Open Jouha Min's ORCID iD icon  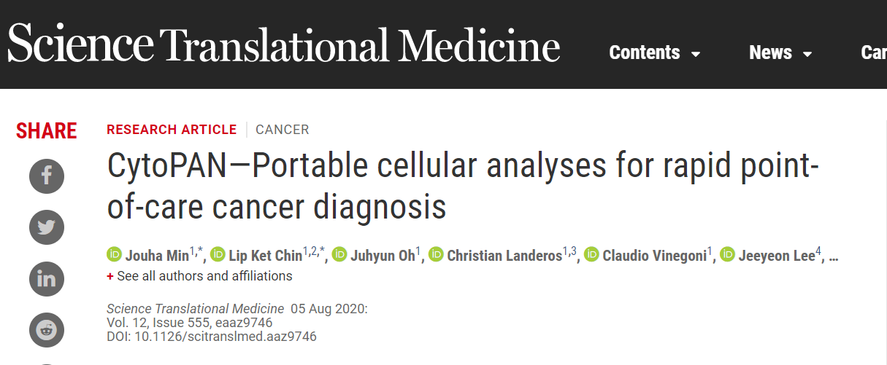[x=114, y=255]
